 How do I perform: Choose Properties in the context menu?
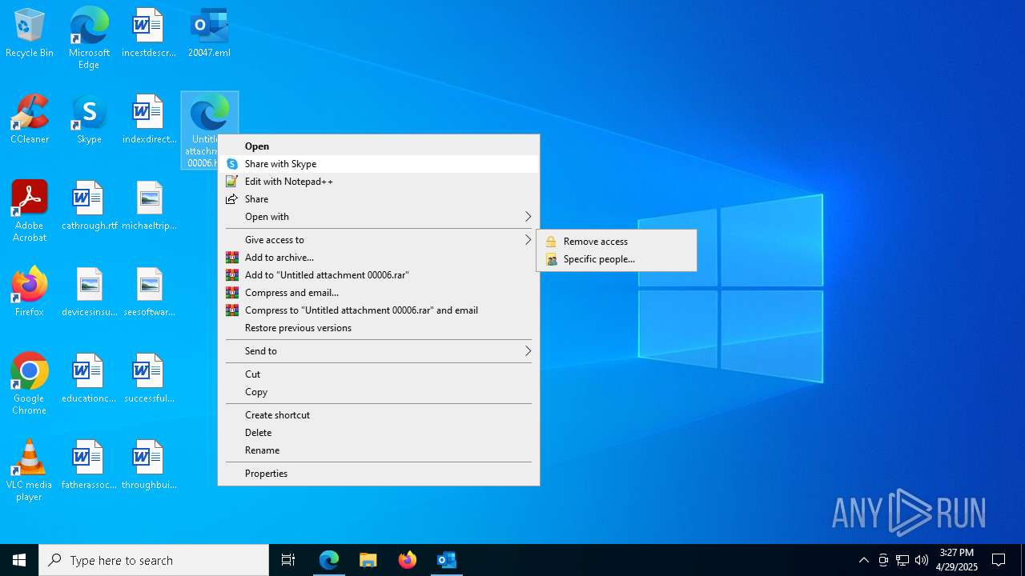click(379, 474)
